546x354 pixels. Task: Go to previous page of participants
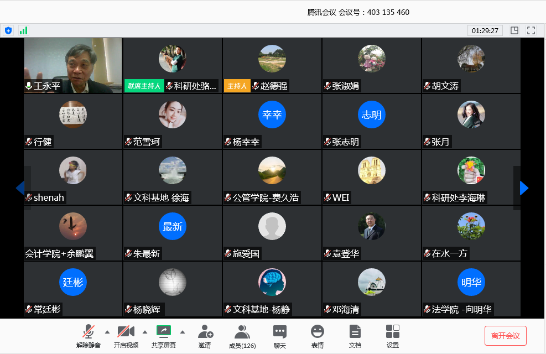20,188
